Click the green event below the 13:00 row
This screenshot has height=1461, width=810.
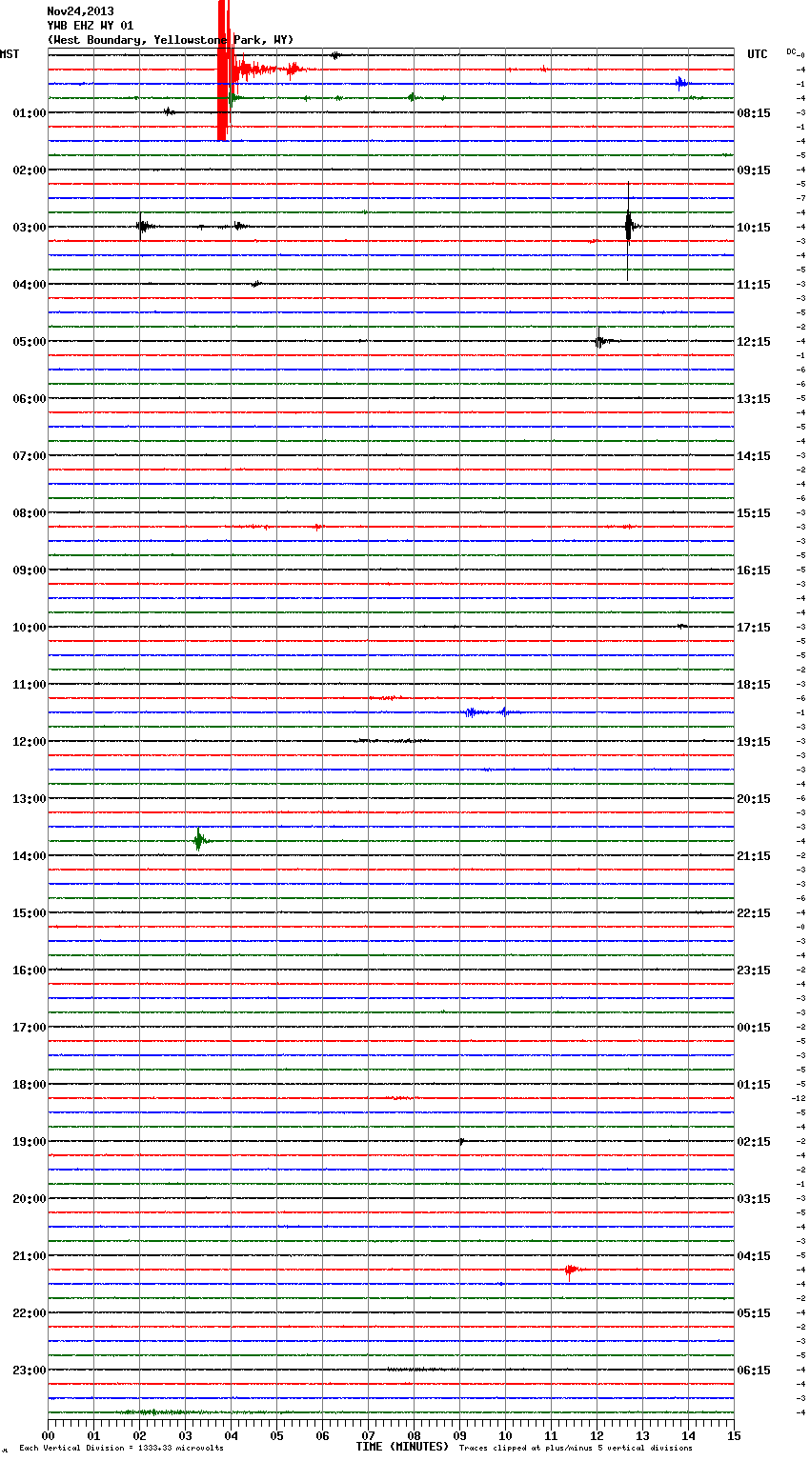(x=199, y=840)
